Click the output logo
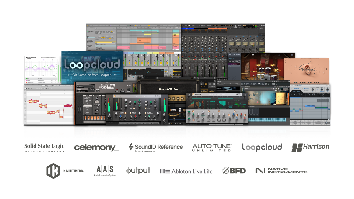Viewport: 354px width, 199px height. point(138,170)
